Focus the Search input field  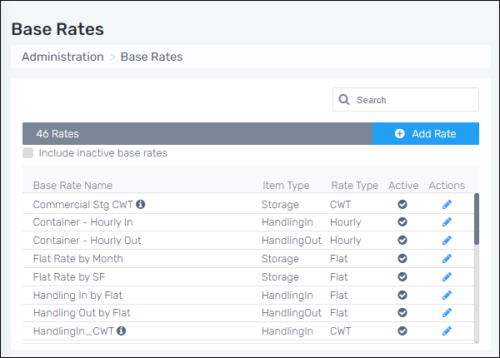point(406,100)
